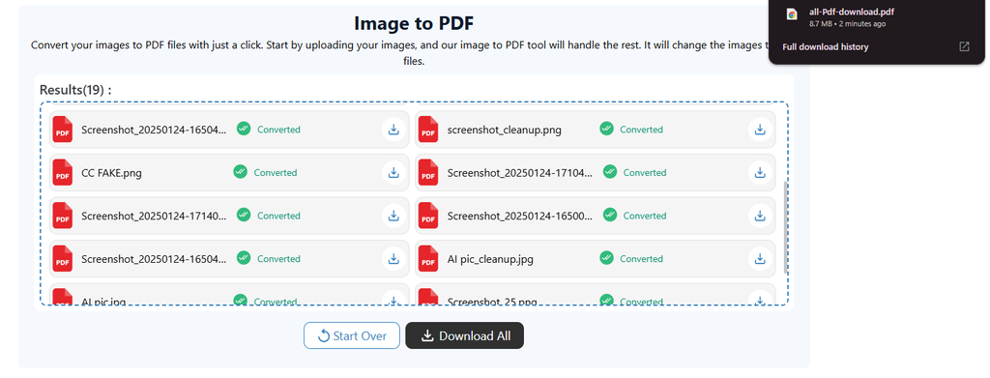The height and width of the screenshot is (378, 990).
Task: Click green check of Screenshot_20250124-16500 row
Action: coord(610,216)
